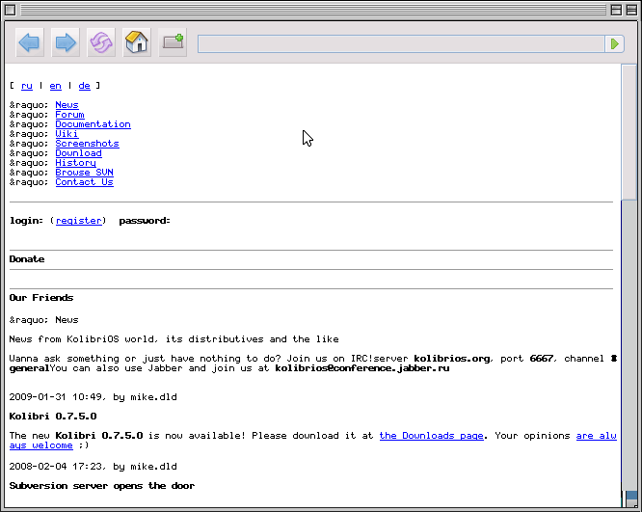Click the 'Our Friends' heading text
This screenshot has width=642, height=512.
[40, 297]
